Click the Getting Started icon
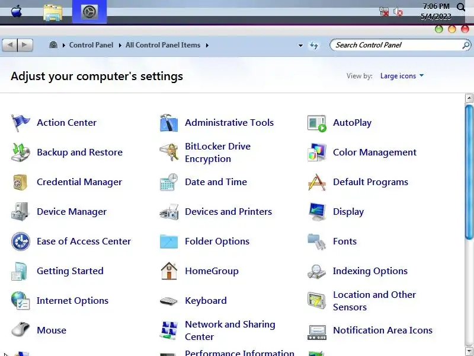Image resolution: width=474 pixels, height=356 pixels. (x=20, y=271)
